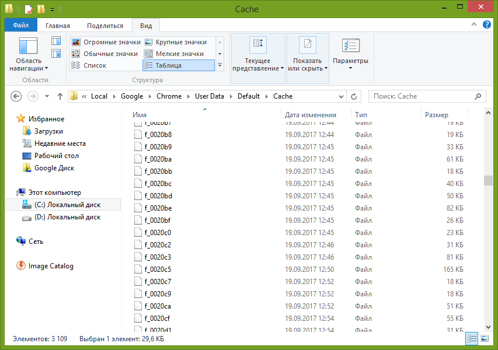
Task: Click the Chrome segment in address path
Action: 169,96
